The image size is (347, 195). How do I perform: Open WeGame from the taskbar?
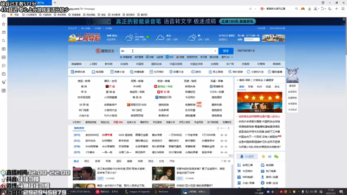(x=162, y=192)
